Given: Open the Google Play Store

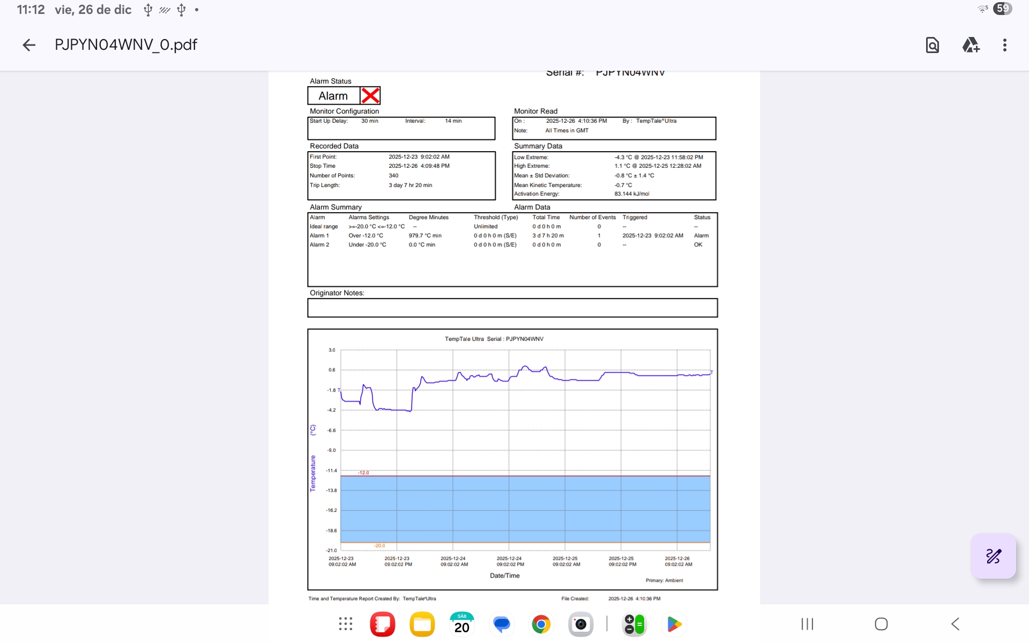Looking at the screenshot, I should click(674, 624).
